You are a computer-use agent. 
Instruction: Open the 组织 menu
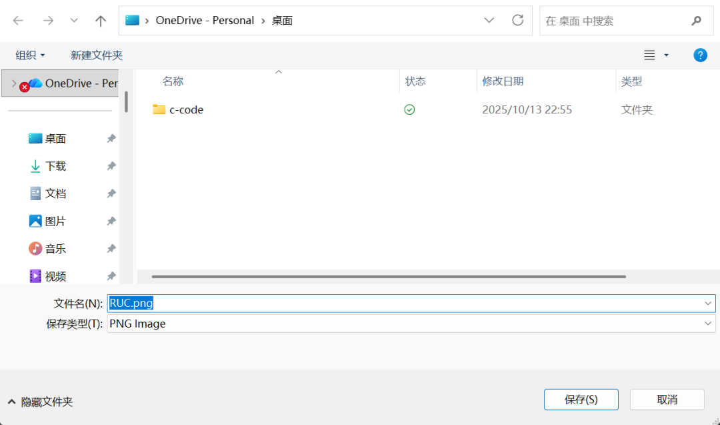click(x=30, y=55)
